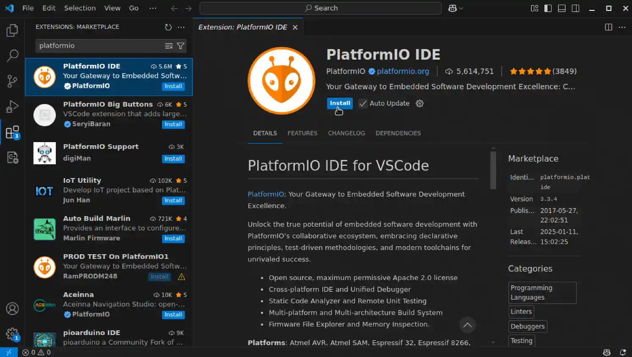Open the Copilot dropdown chevron in title bar
This screenshot has height=357, width=632.
tap(461, 8)
